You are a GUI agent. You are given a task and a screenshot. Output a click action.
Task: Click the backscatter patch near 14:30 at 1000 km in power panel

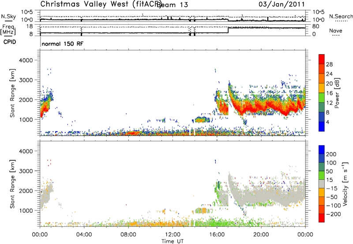[202, 120]
